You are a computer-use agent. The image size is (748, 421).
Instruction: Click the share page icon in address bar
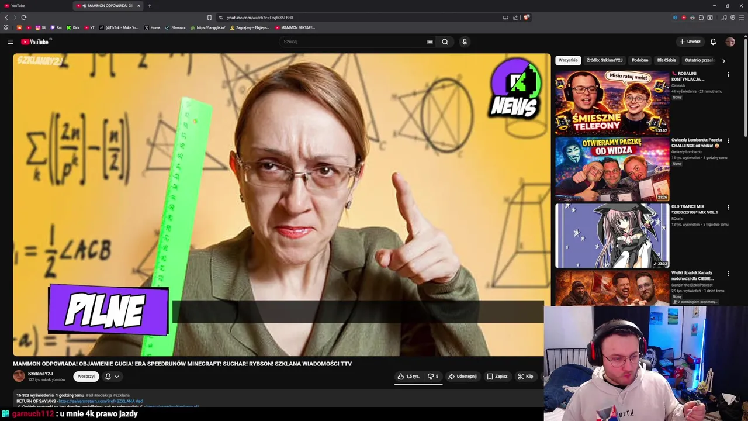coord(515,18)
